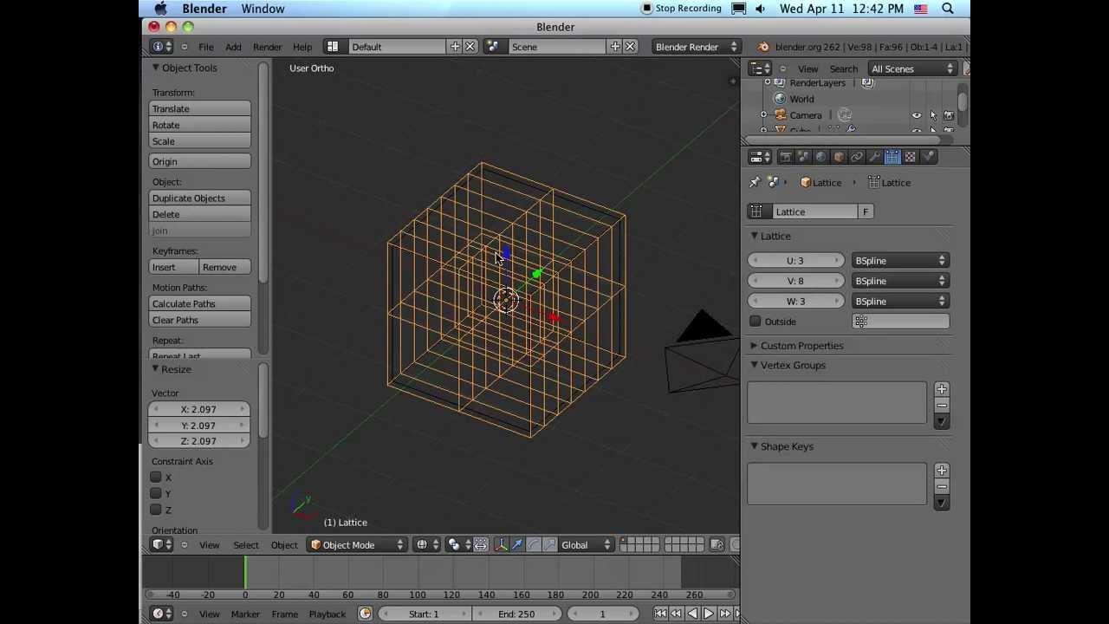Toggle Camera renderability in outliner
Screen dimensions: 1109x624
949,115
